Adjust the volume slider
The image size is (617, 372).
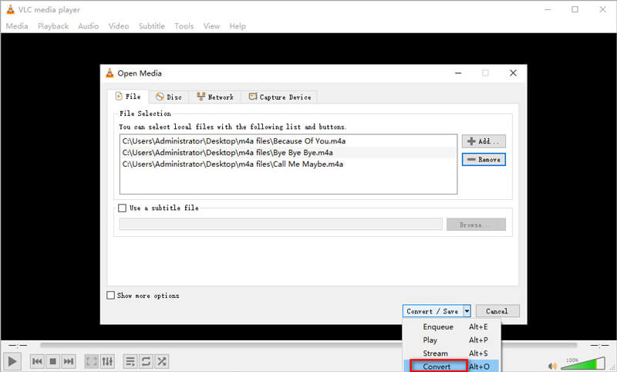[x=583, y=364]
